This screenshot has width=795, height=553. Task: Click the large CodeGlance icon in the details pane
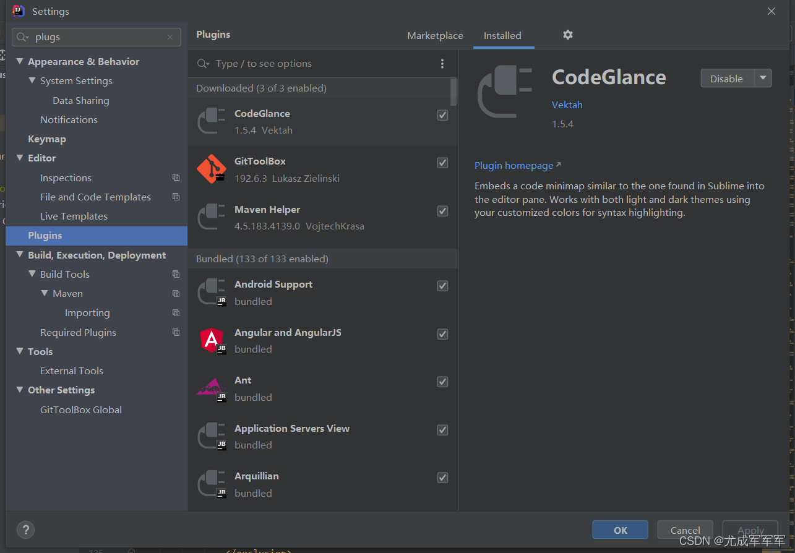[504, 92]
